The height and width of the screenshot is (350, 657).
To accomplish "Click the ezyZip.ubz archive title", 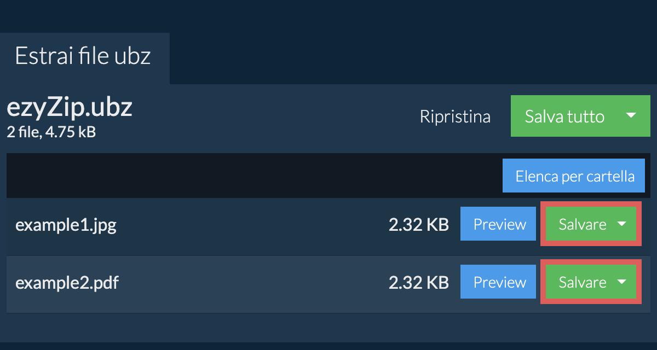I will click(69, 108).
